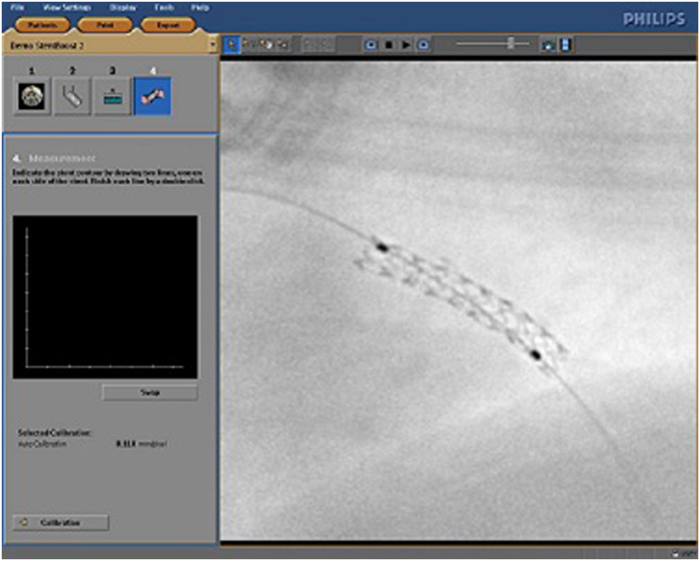
Task: Open the Tools menu
Action: tap(164, 7)
